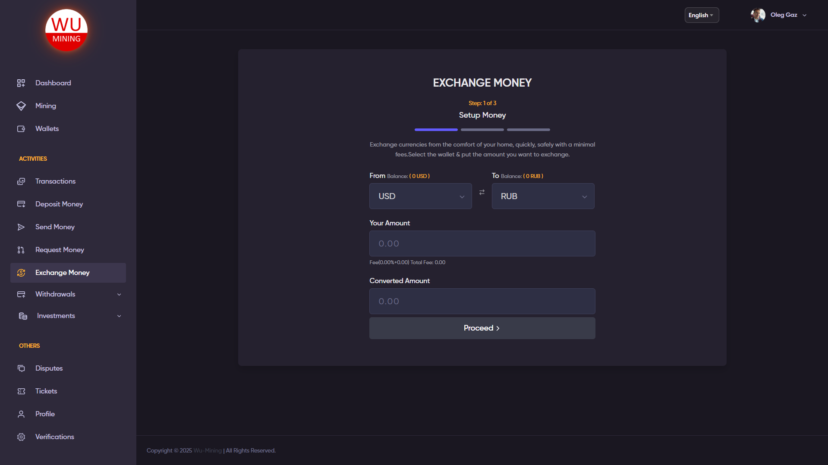Image resolution: width=828 pixels, height=465 pixels.
Task: Click the first step progress bar
Action: coord(436,130)
